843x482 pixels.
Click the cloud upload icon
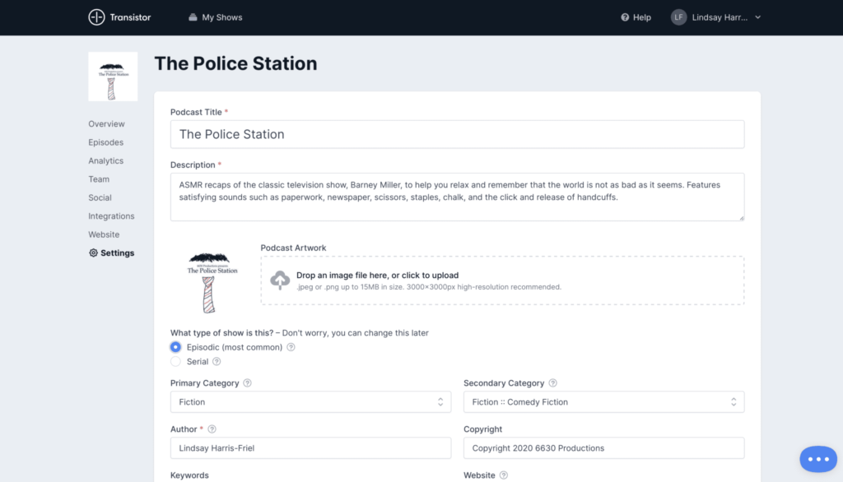(280, 280)
